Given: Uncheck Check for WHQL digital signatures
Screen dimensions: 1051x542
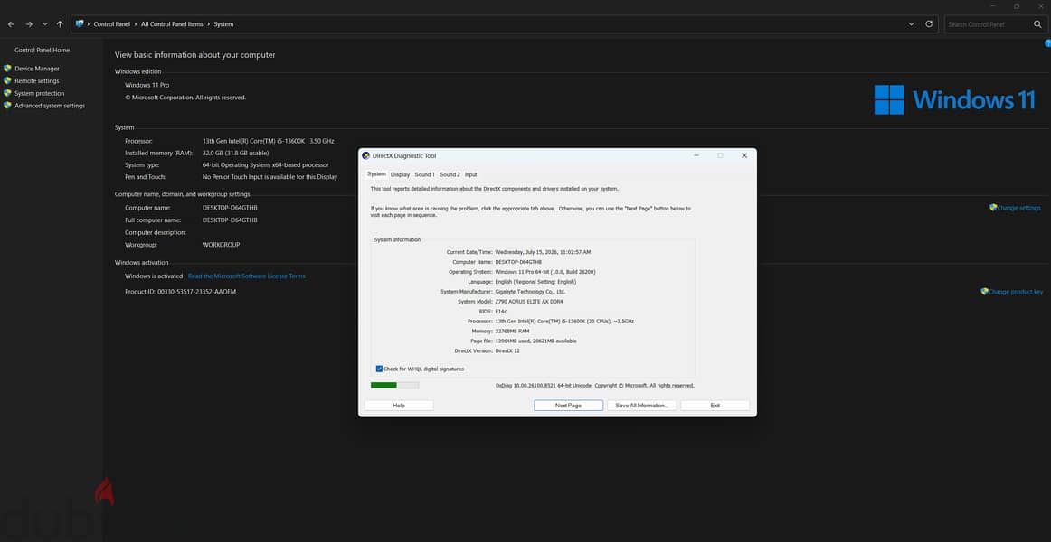Looking at the screenshot, I should click(379, 369).
